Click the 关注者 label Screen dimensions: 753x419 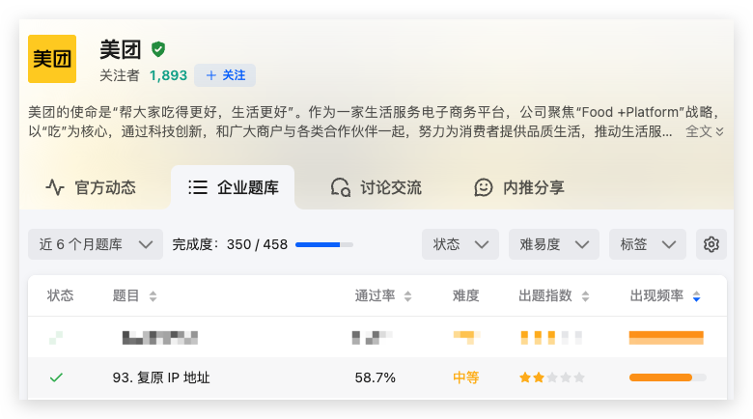120,75
